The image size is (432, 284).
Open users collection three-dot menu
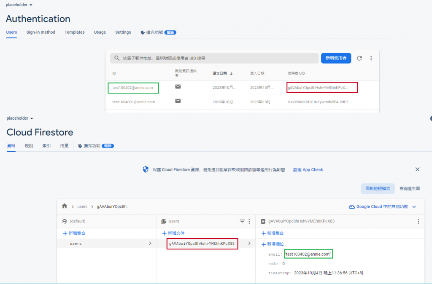click(249, 221)
